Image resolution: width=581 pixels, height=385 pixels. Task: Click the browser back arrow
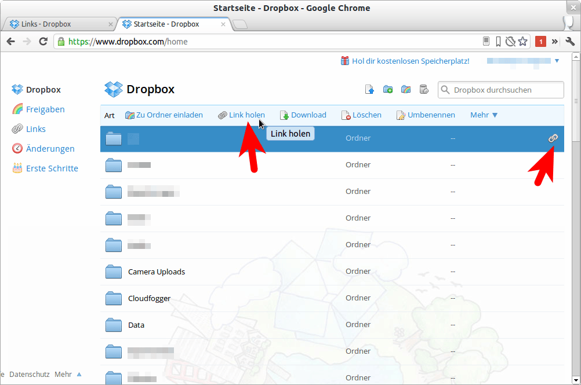tap(11, 42)
